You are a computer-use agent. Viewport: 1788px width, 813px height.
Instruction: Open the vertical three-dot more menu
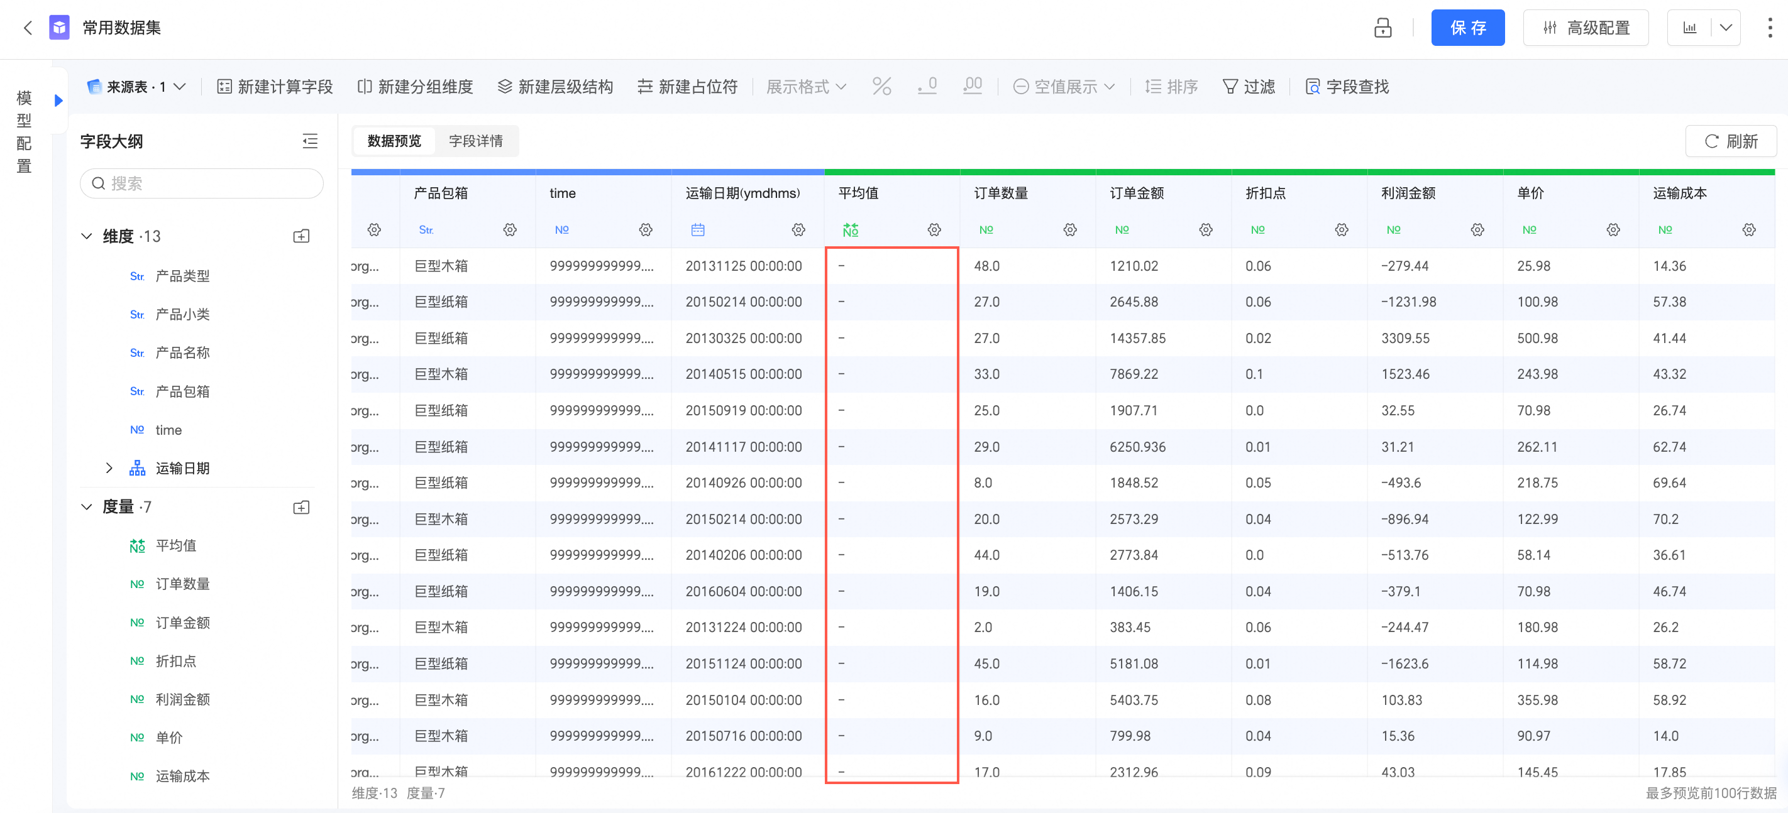1769,28
